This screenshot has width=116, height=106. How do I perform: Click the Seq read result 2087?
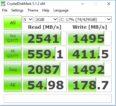pos(45,69)
